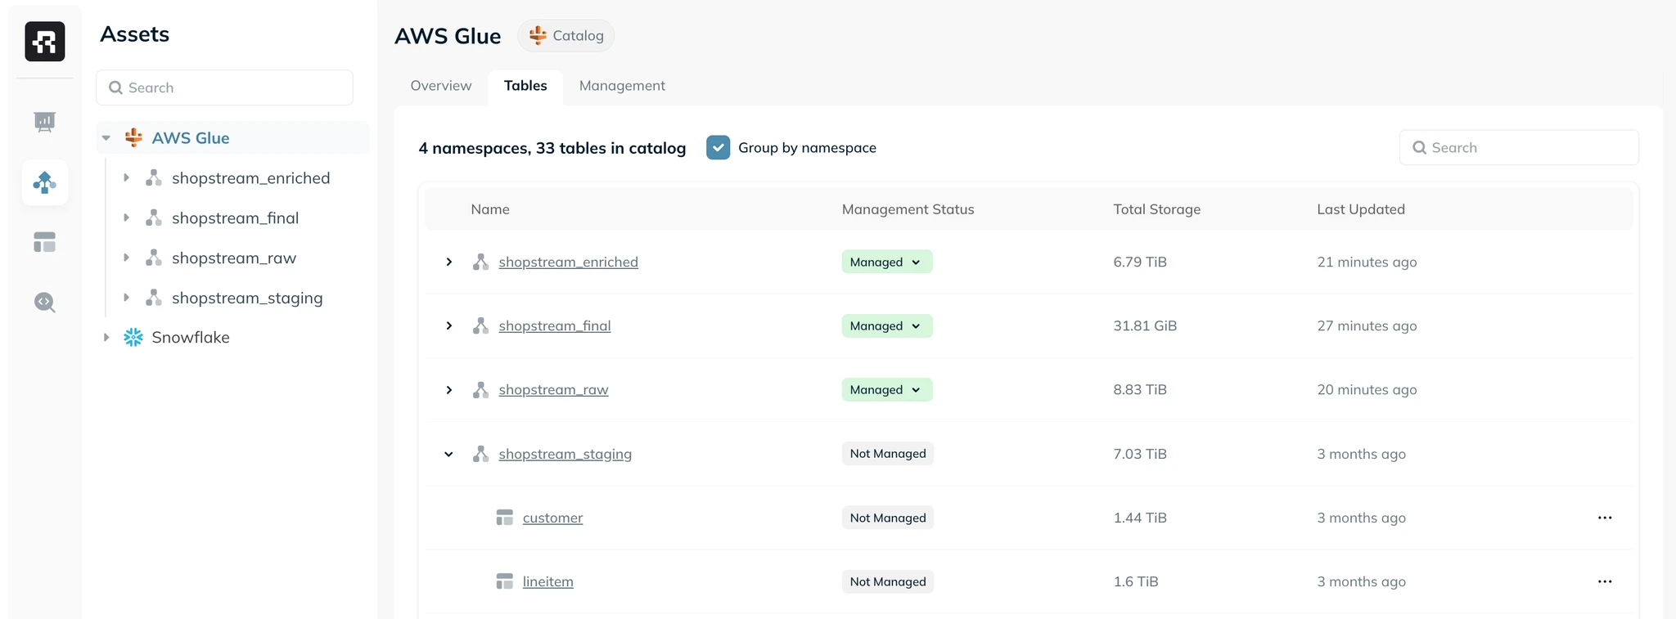This screenshot has width=1676, height=619.
Task: Click the magnifier icon in the tables search
Action: point(1420,147)
